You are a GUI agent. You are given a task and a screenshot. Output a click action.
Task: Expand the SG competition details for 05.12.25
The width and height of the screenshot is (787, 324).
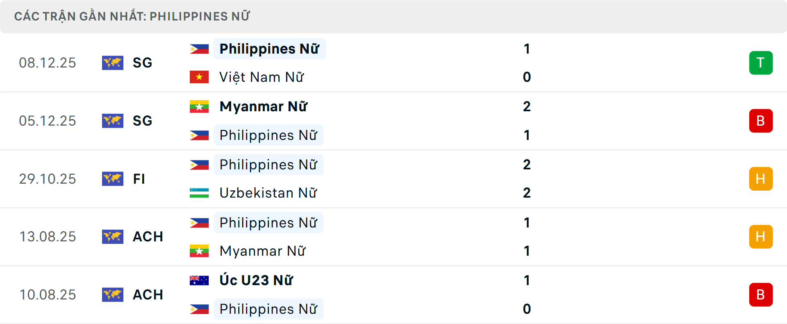pos(142,121)
